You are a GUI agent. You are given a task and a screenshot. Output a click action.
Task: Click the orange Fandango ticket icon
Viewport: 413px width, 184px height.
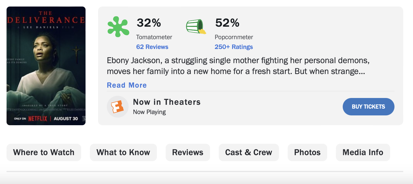coord(117,107)
